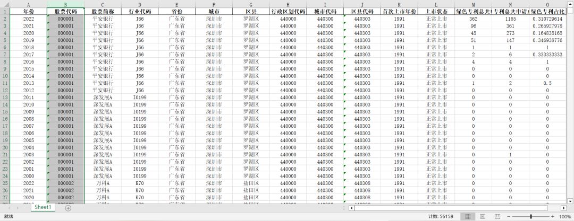Select column I header

325,5
